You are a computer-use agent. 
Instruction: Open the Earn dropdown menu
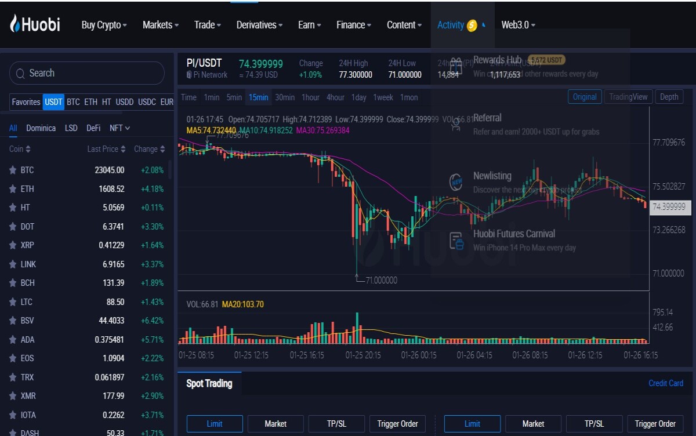pos(310,25)
